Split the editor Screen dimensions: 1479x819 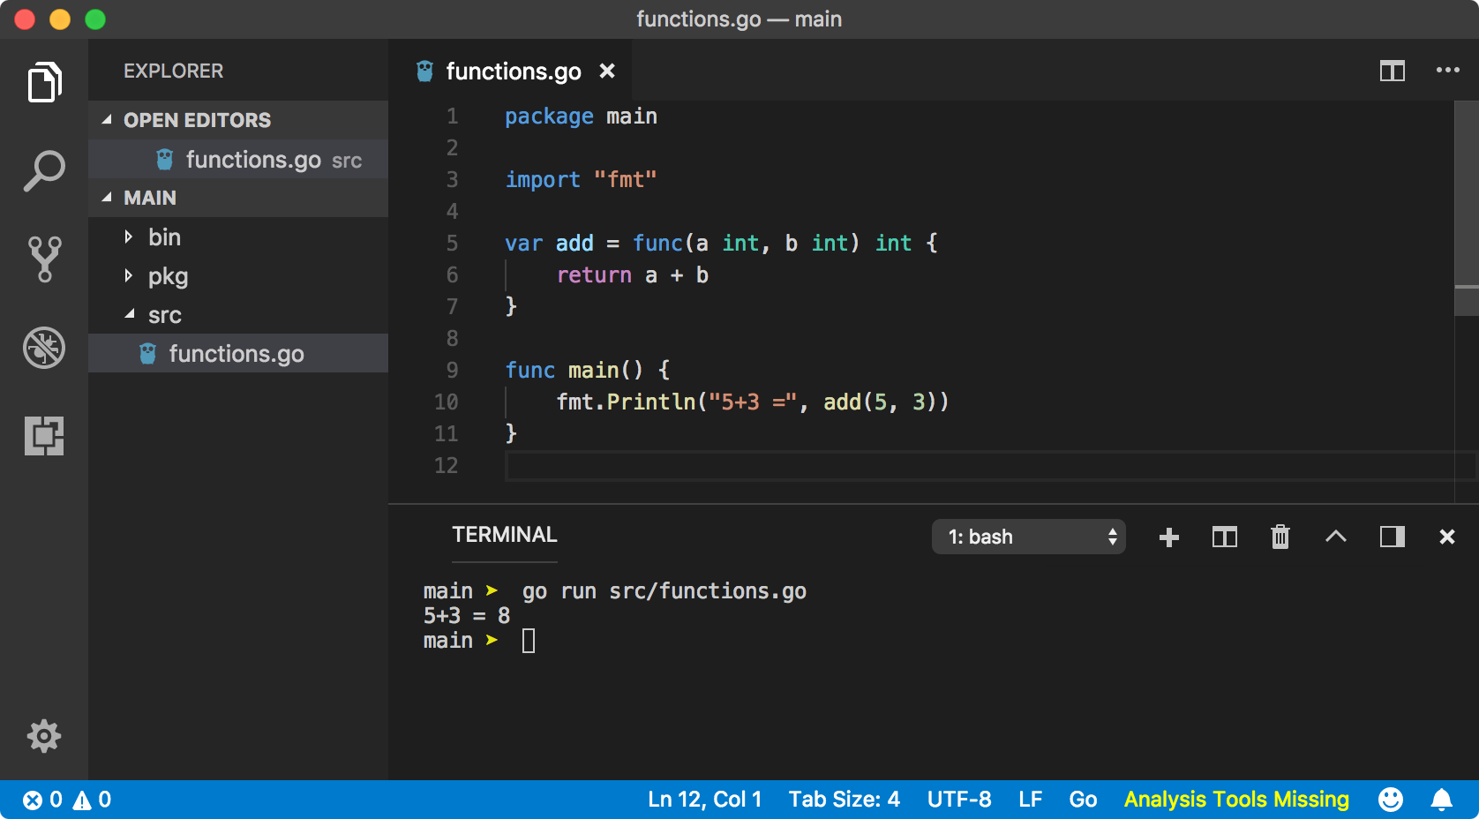point(1392,71)
